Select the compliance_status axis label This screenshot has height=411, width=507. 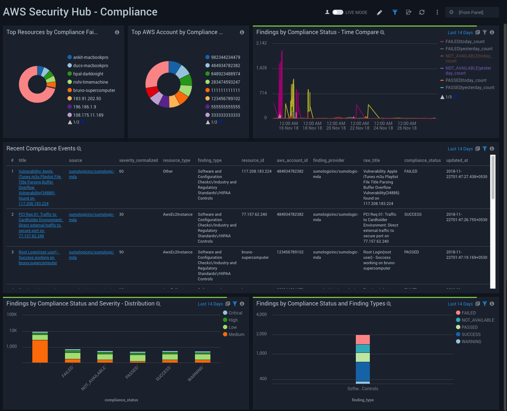(x=121, y=400)
